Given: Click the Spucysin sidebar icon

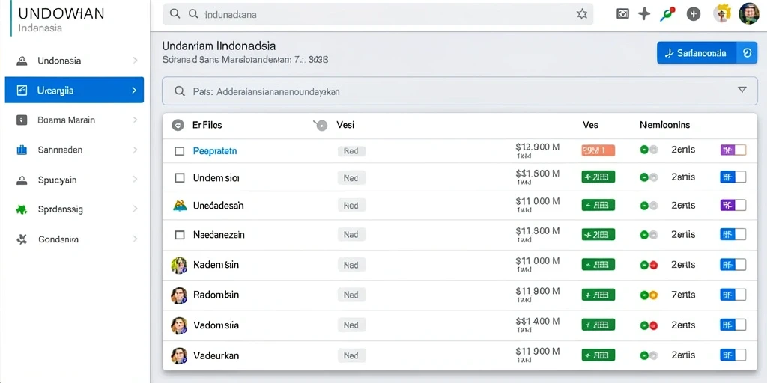Looking at the screenshot, I should [22, 180].
